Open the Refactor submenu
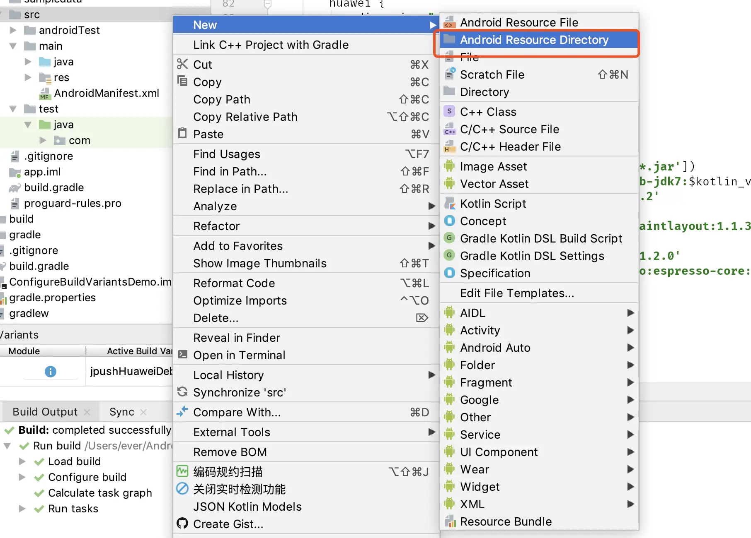The image size is (751, 538). (306, 226)
